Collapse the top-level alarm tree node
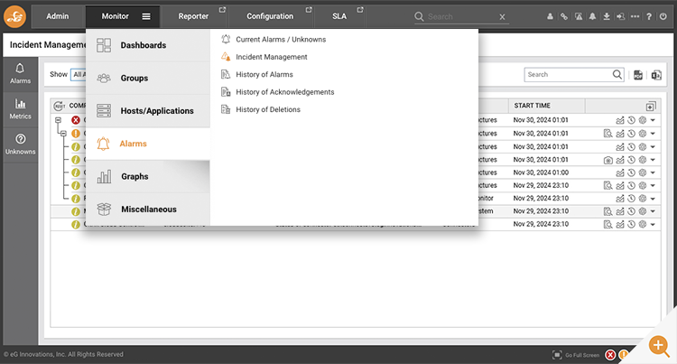This screenshot has width=677, height=364. [x=58, y=120]
